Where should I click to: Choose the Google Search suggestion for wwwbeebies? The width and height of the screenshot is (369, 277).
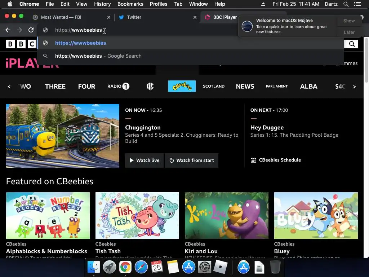tap(190, 56)
